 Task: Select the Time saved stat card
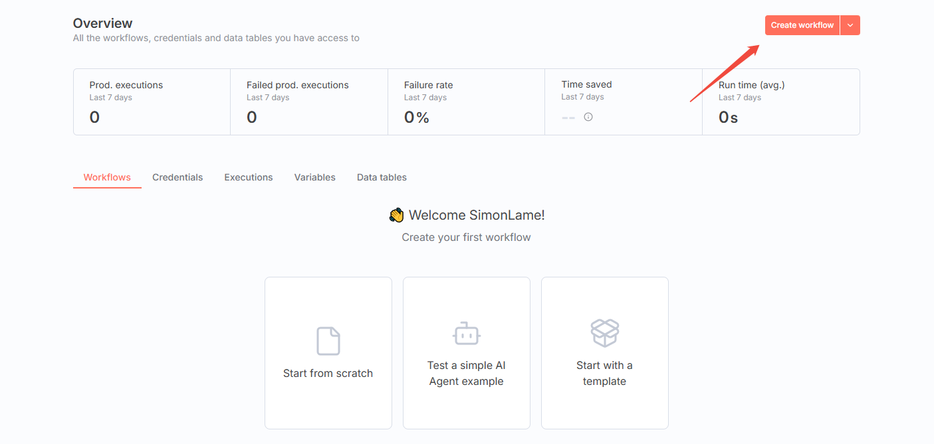623,102
